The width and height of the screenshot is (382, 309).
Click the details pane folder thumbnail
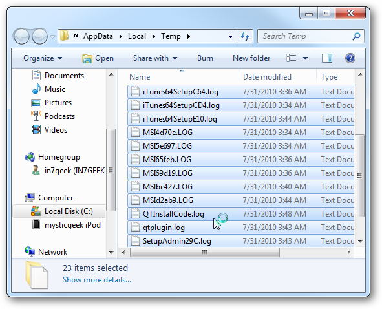37,275
